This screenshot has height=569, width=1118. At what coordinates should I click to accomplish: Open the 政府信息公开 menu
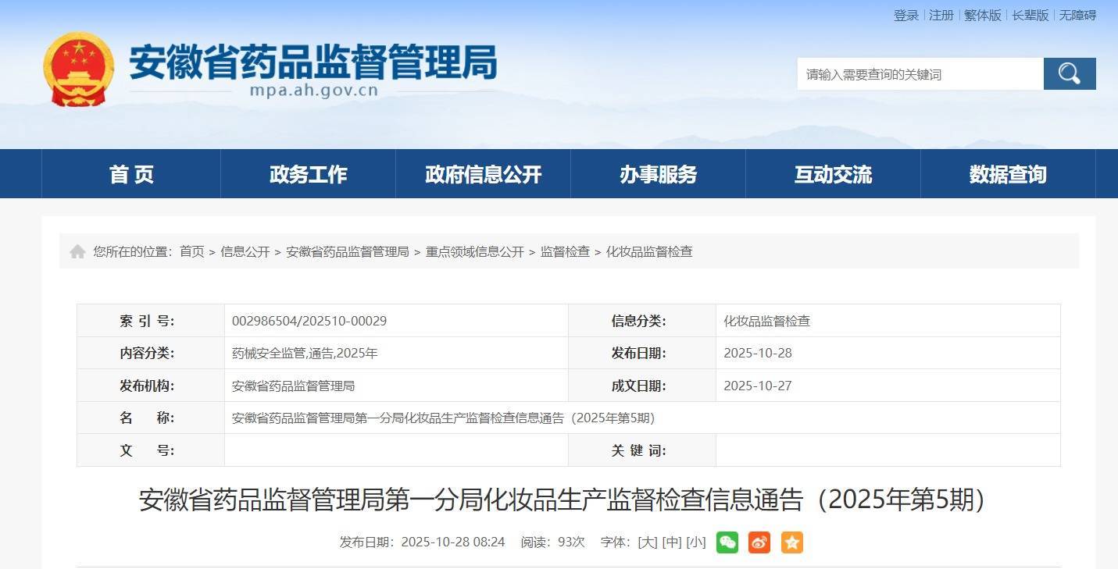click(x=482, y=174)
